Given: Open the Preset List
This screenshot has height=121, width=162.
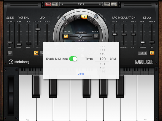Looking at the screenshot, I should point(55,4).
